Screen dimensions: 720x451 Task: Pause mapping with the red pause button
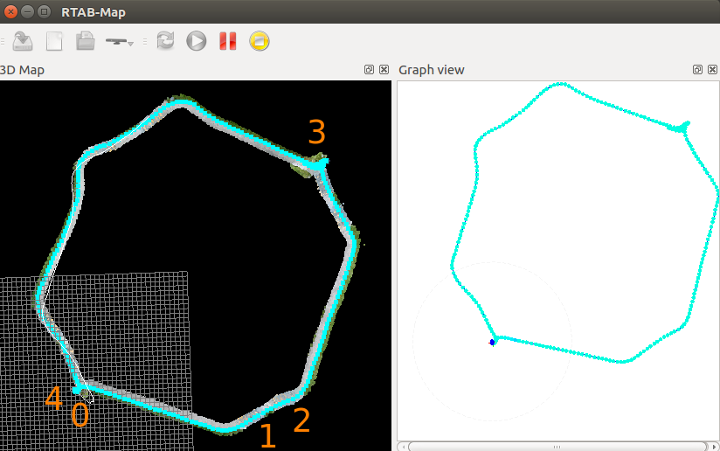coord(228,41)
